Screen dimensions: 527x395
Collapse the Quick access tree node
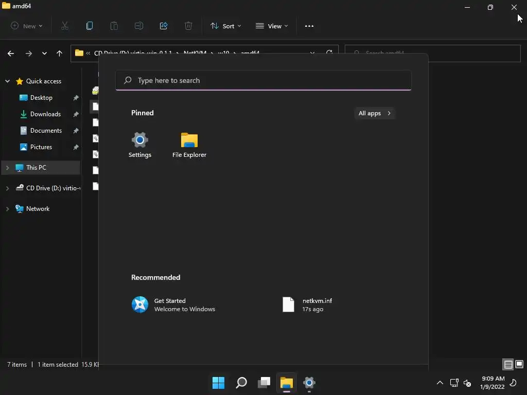7,81
